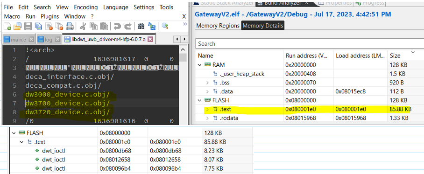Open the ? help menu

pos(92,16)
